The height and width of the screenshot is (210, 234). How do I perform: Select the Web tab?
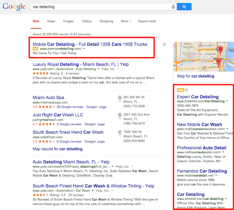tap(36, 21)
